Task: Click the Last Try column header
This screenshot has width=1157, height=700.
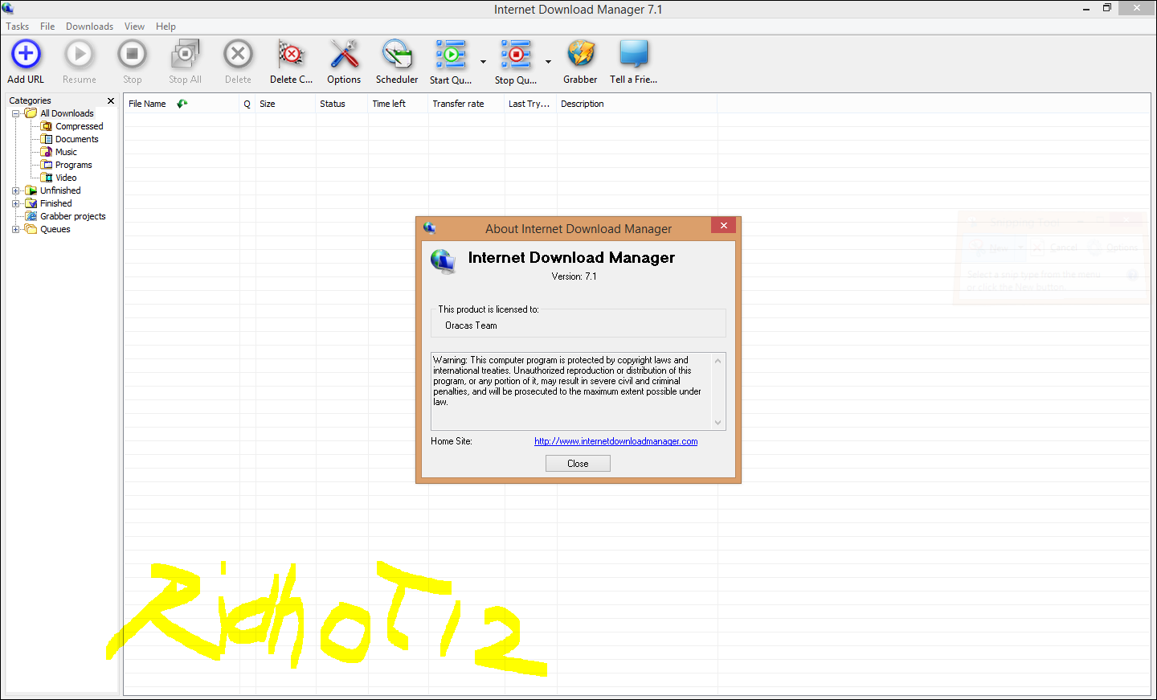Action: [x=530, y=104]
